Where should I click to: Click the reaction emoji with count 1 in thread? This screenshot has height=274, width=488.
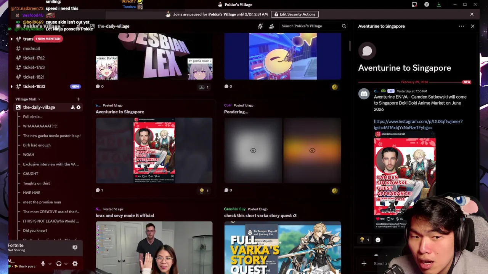pyautogui.click(x=364, y=240)
